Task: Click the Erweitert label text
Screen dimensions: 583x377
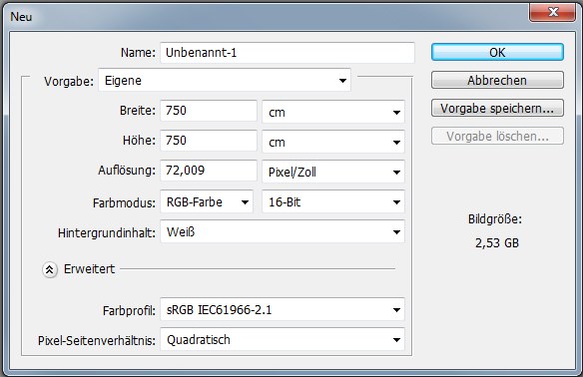Action: tap(89, 269)
